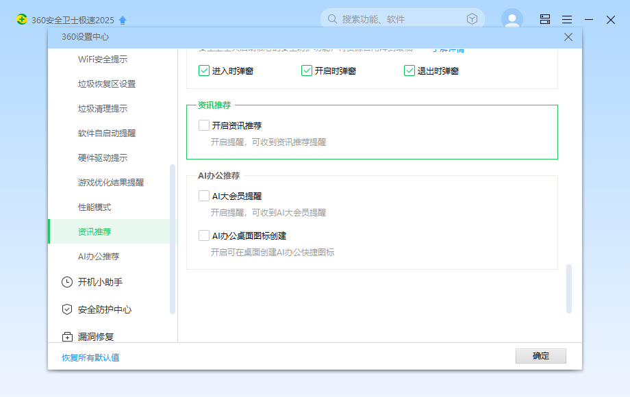The image size is (630, 397).
Task: Click the blue upgrade arrow beside the title
Action: pos(122,19)
